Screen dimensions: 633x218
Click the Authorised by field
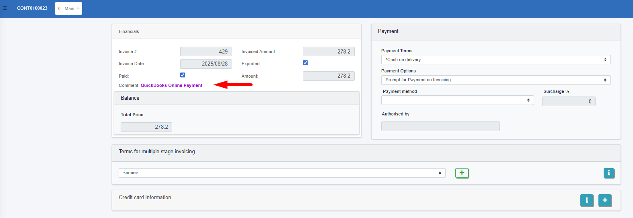point(440,126)
